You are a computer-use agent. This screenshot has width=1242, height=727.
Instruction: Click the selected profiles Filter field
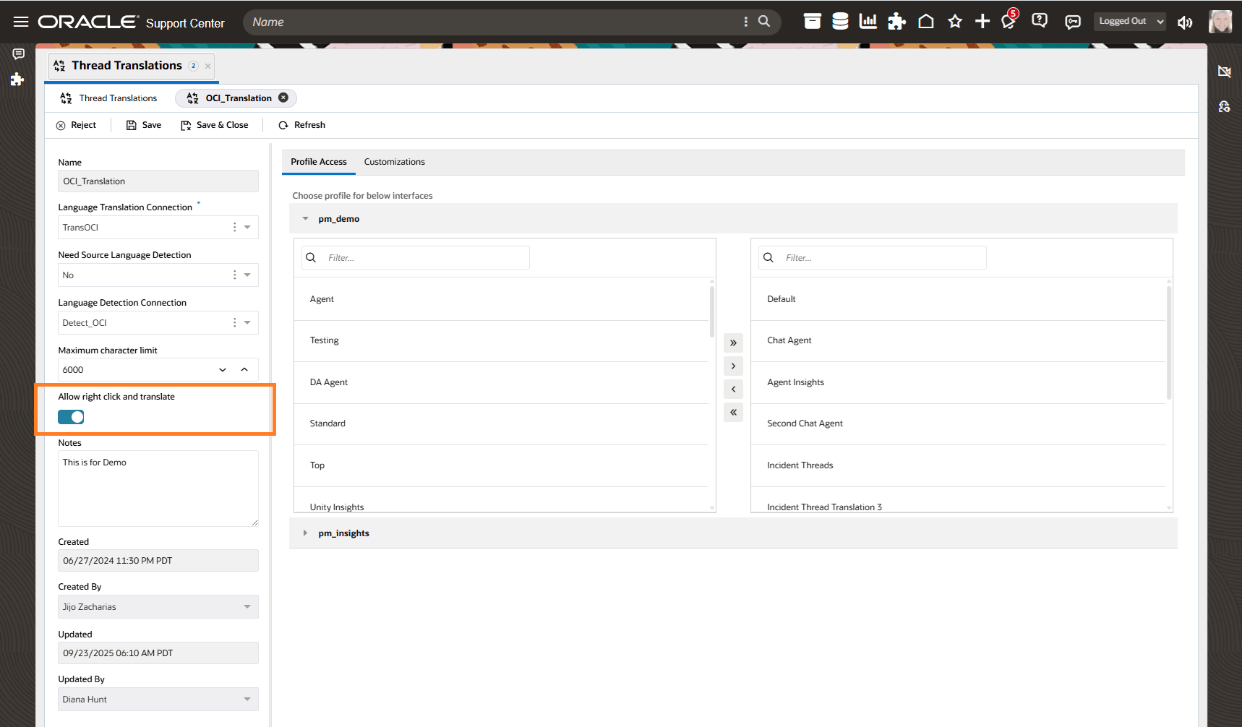(x=873, y=257)
